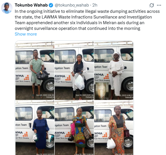Screen dimensions: 166x155
Task: Click the tweet body text to open post
Action: coord(87,20)
